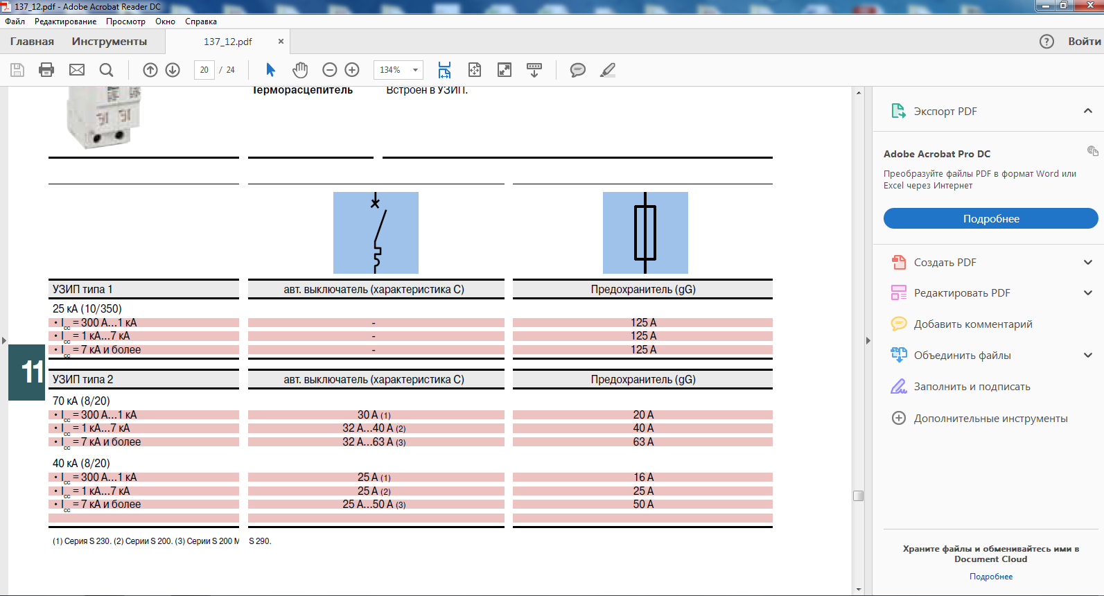Image resolution: width=1104 pixels, height=596 pixels.
Task: Expand the Создать PDF section
Action: coord(1087,263)
